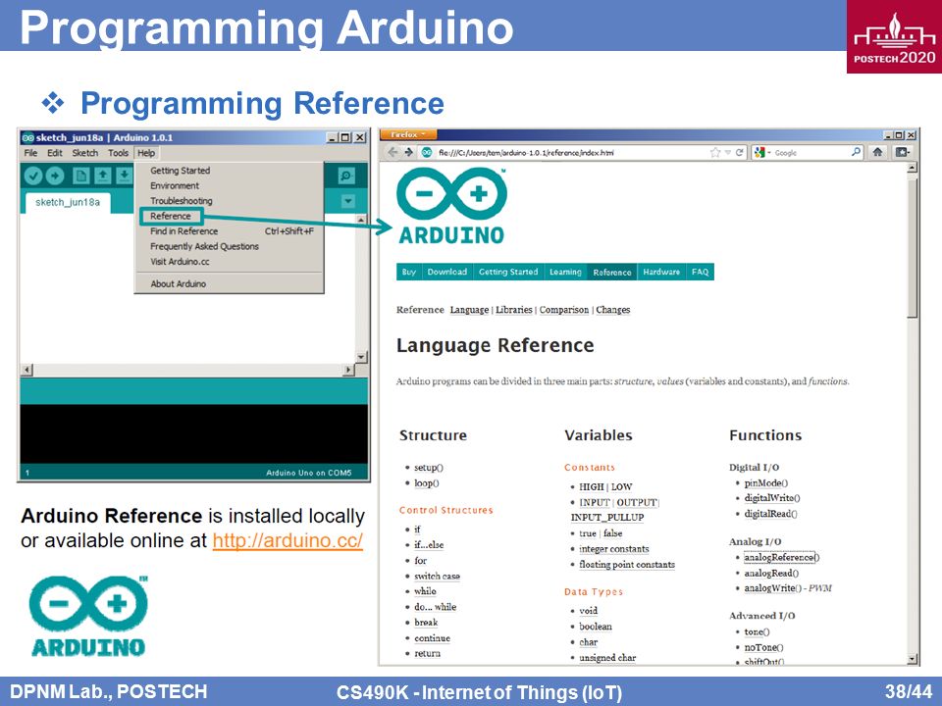Viewport: 942px width, 706px height.
Task: Click the Save sketch down-arrow icon
Action: click(124, 176)
